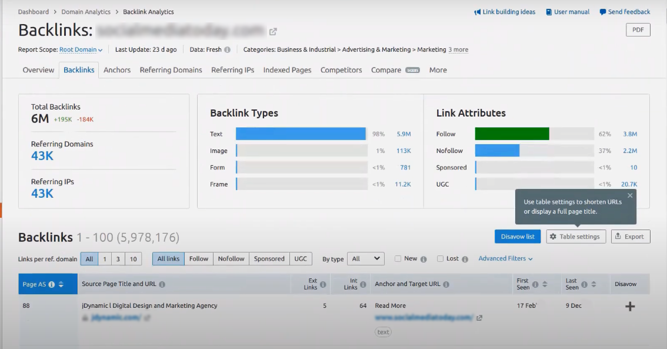Click the info icon beside Ext Links
This screenshot has width=667, height=349.
coord(323,287)
